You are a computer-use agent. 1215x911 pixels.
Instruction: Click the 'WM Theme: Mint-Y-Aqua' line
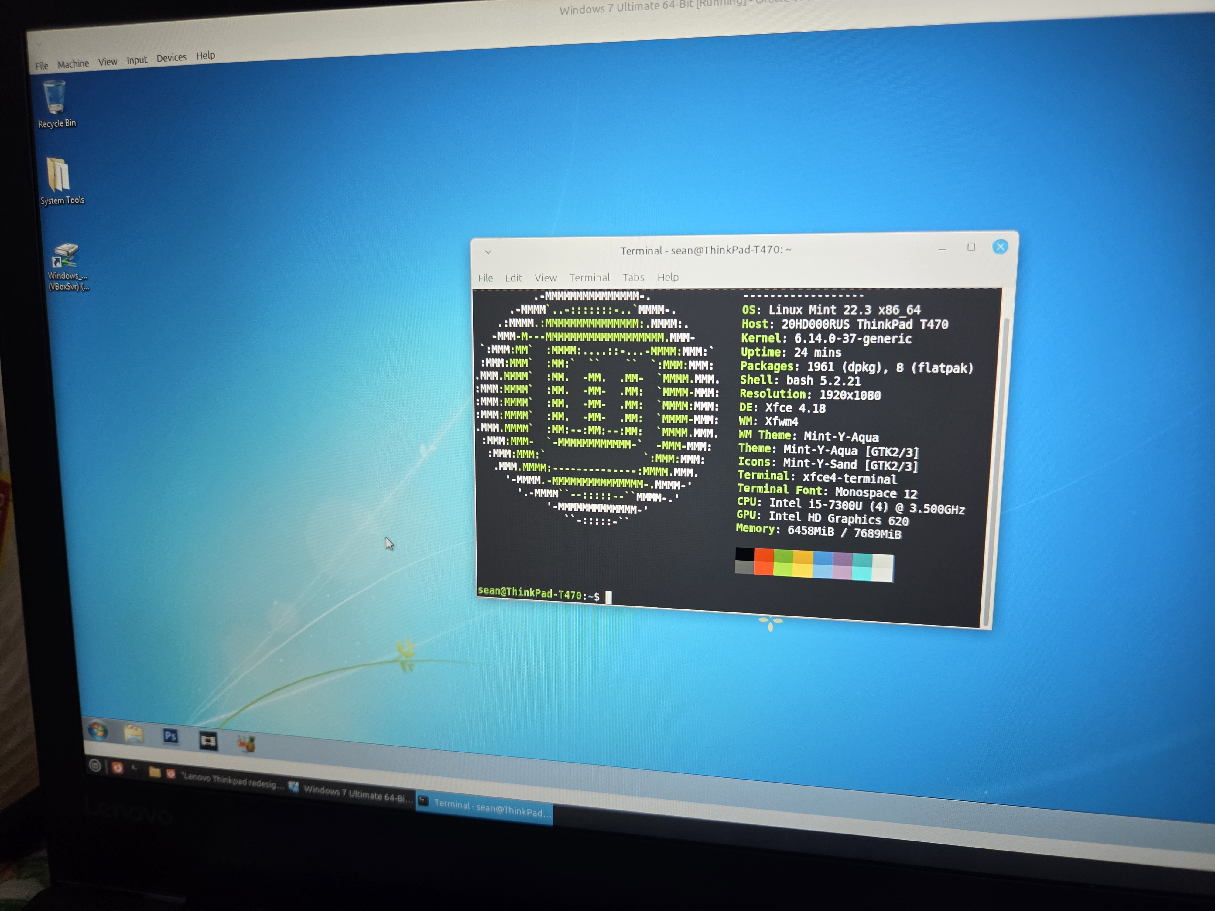(x=809, y=436)
